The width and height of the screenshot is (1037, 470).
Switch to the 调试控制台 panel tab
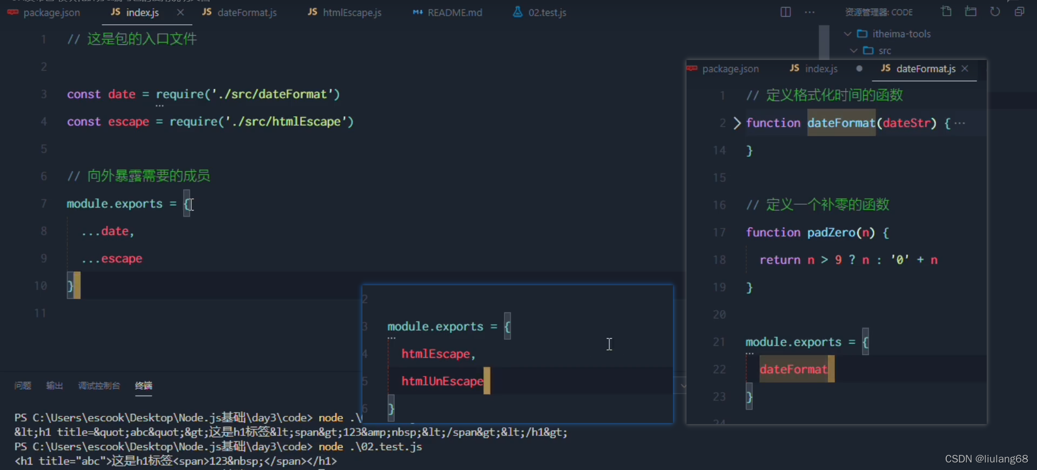tap(99, 386)
